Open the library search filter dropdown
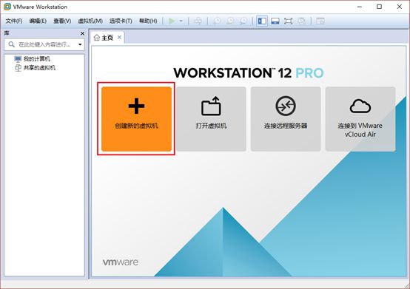 coord(80,44)
